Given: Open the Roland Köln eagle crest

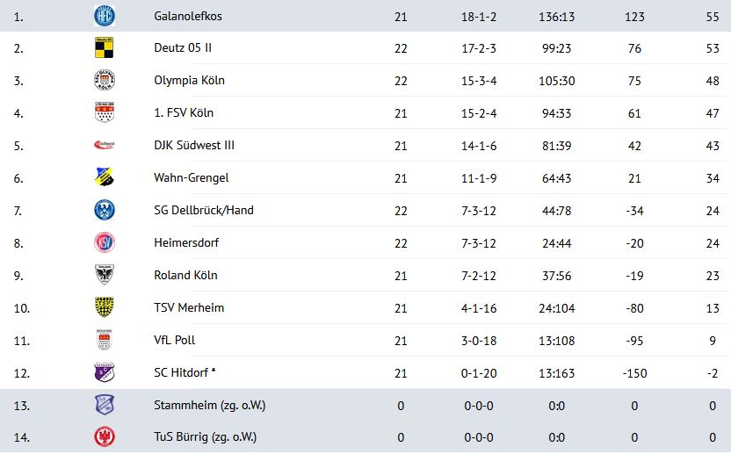Looking at the screenshot, I should coord(105,275).
